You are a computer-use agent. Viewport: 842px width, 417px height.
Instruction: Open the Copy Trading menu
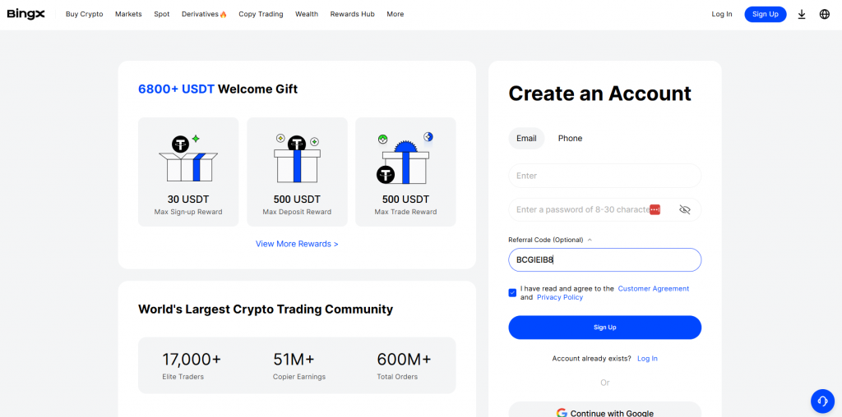click(261, 14)
